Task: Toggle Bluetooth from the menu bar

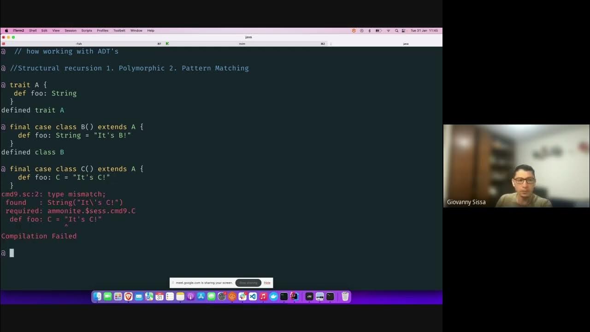Action: (x=369, y=30)
